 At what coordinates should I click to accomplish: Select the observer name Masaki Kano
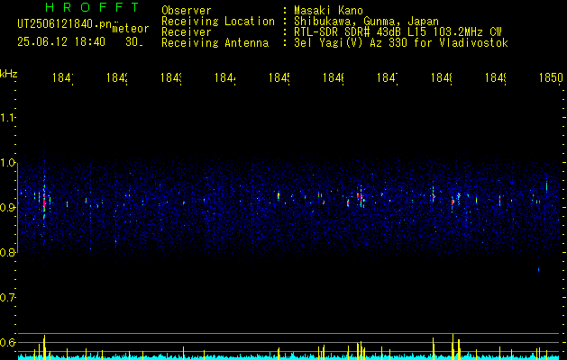point(328,11)
